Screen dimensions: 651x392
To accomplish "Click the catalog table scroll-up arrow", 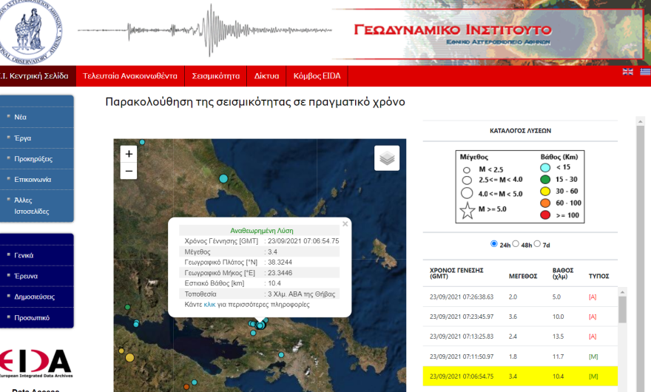I will click(x=622, y=292).
